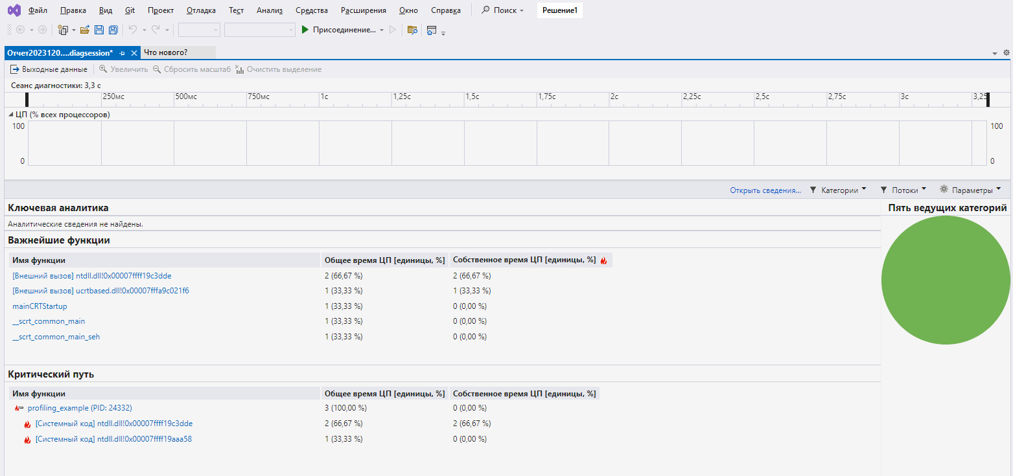Click the 1,5с mark on the timeline ruler
1013x476 pixels.
[x=472, y=96]
